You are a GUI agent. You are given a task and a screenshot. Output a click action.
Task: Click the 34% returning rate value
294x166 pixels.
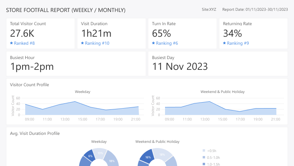pos(232,34)
